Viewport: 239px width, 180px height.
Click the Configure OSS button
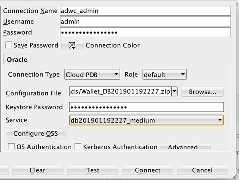tap(36, 134)
